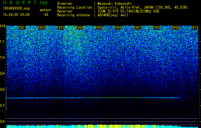Click the 0905 time marker
This screenshot has width=201, height=128.
[x=99, y=28]
